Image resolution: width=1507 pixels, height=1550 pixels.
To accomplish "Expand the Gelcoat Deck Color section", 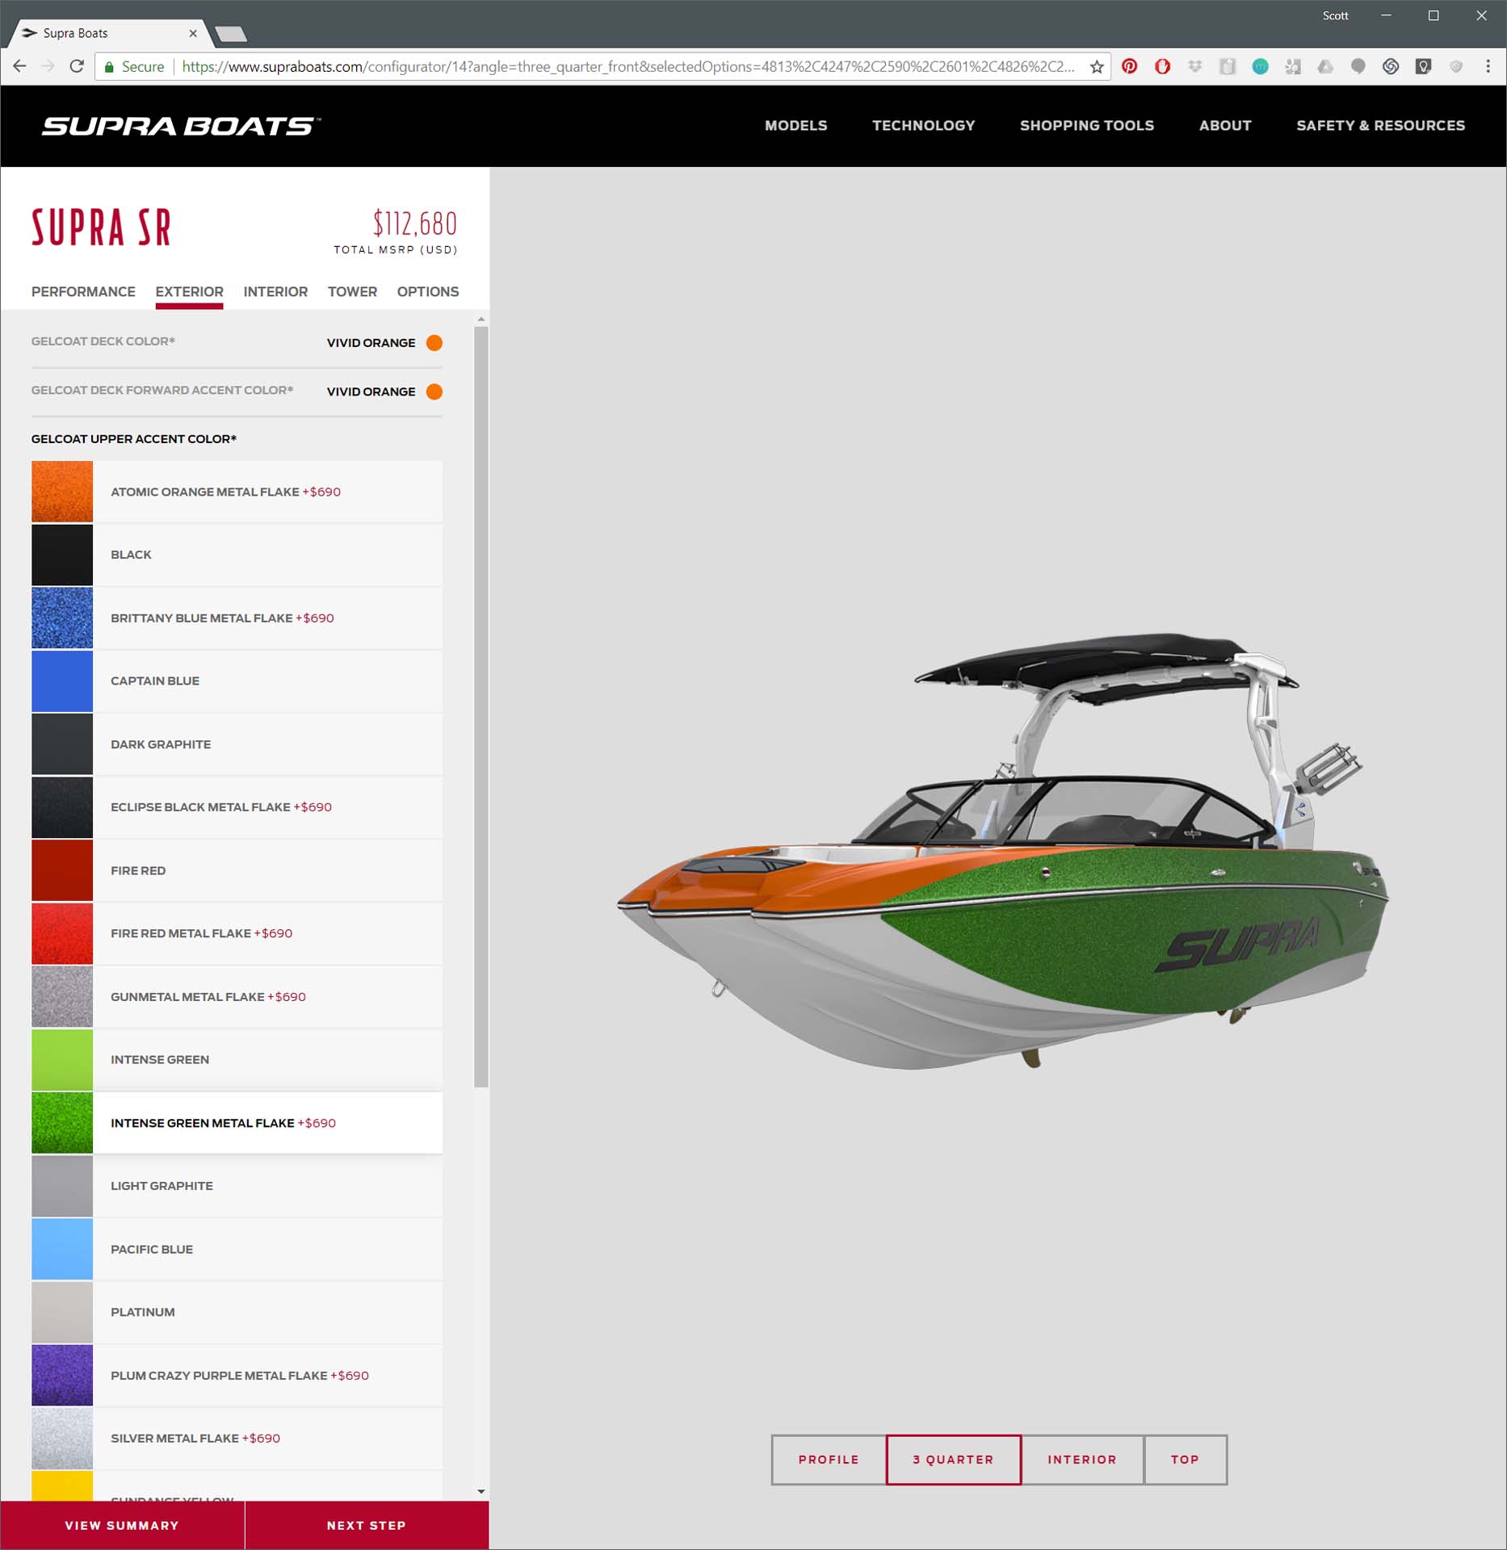I will (237, 342).
